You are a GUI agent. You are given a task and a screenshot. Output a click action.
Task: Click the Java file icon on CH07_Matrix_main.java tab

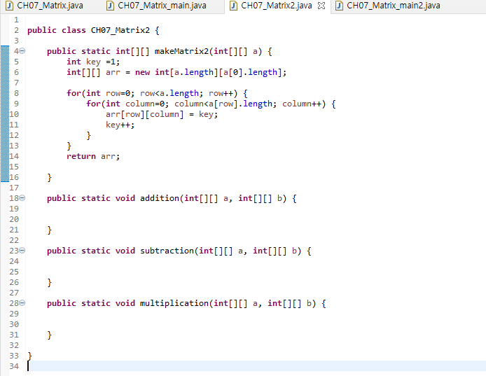pyautogui.click(x=110, y=6)
